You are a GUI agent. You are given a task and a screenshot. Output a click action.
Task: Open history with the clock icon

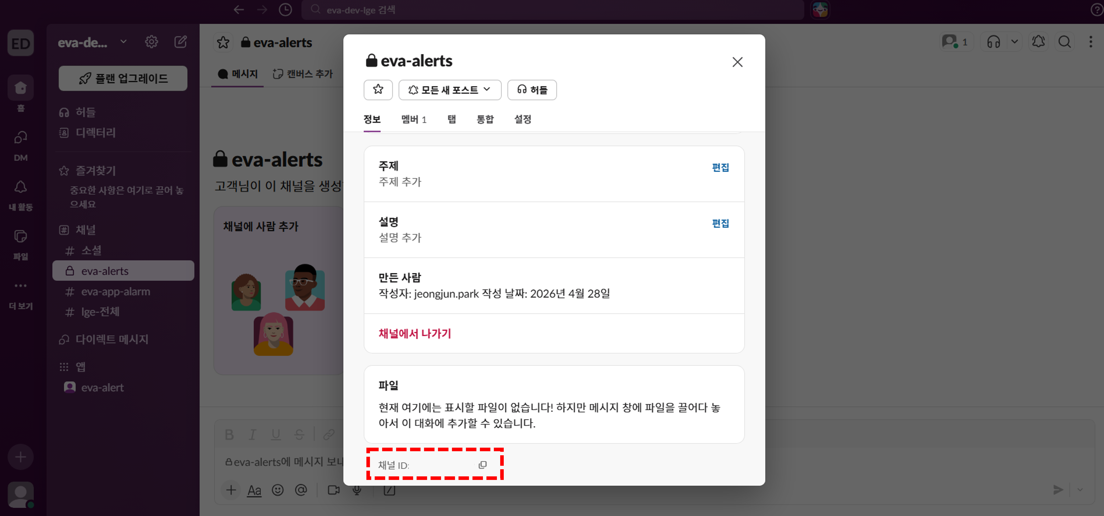tap(285, 9)
